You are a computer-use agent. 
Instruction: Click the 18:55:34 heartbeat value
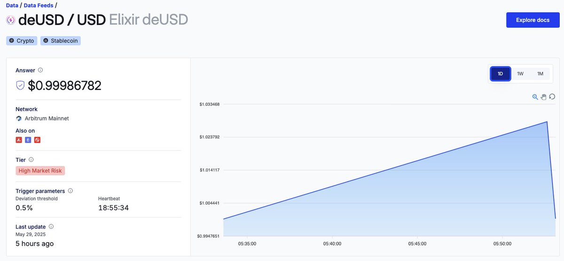coord(113,208)
